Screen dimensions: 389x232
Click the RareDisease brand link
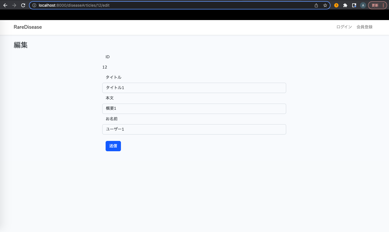[x=28, y=27]
